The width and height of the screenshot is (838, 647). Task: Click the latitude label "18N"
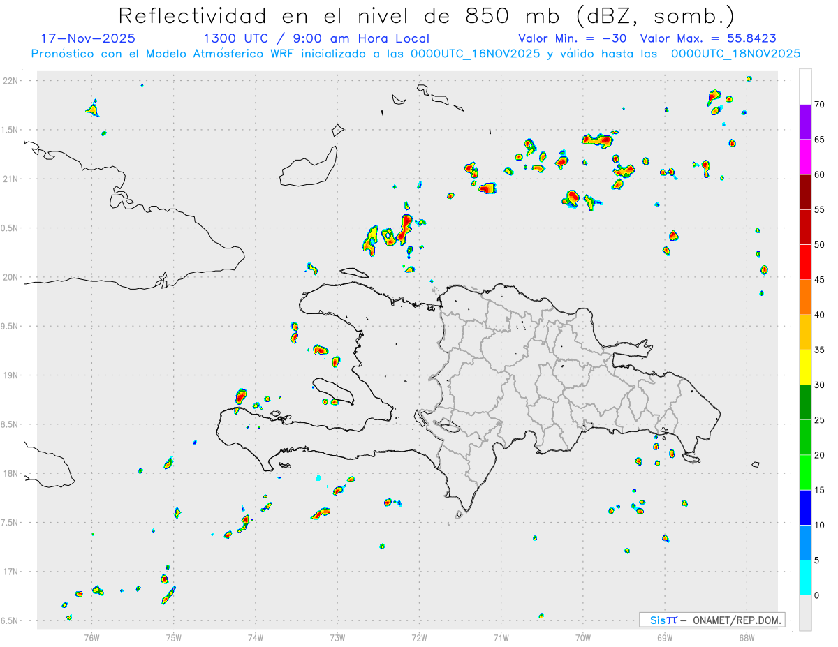12,474
